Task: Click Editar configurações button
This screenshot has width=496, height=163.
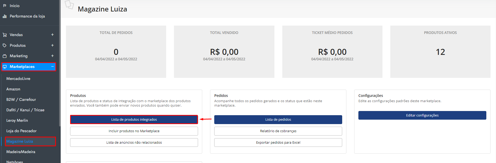Action: tap(422, 115)
